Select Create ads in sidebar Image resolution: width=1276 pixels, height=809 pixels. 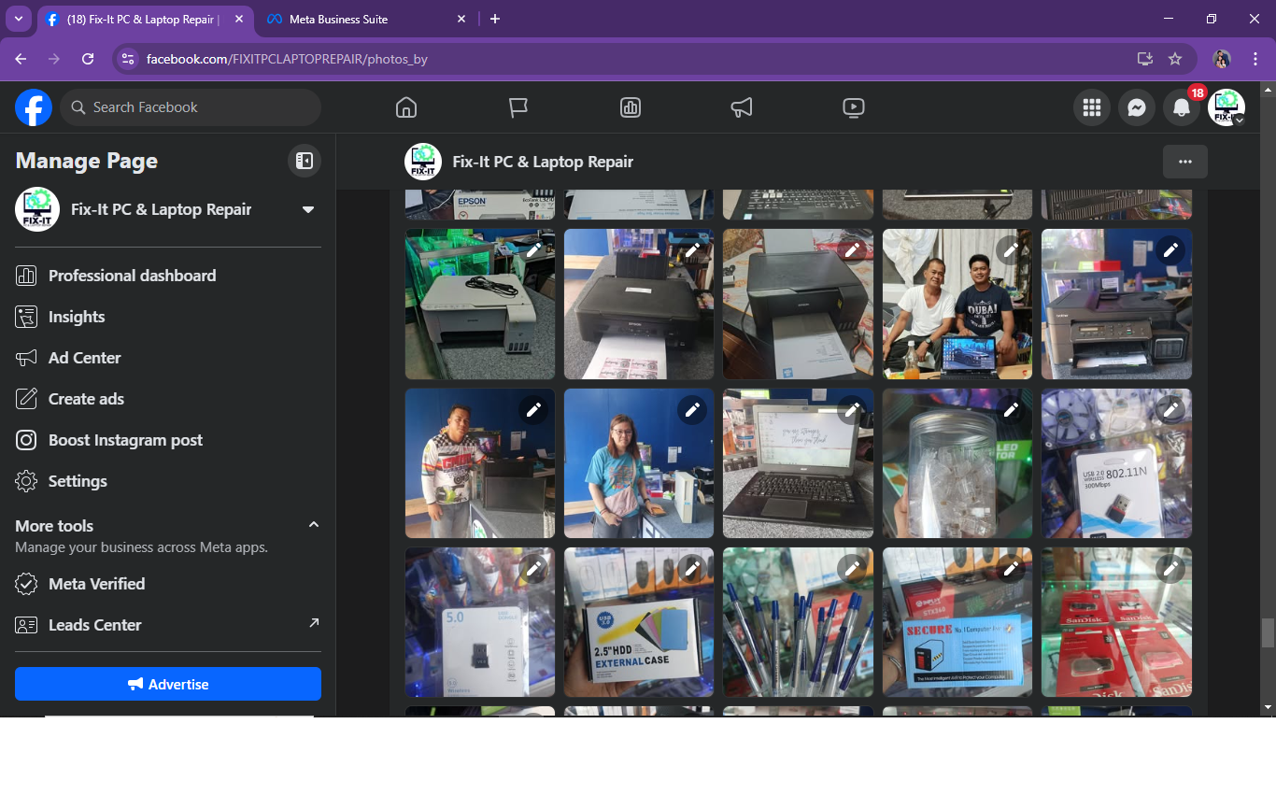tap(168, 399)
